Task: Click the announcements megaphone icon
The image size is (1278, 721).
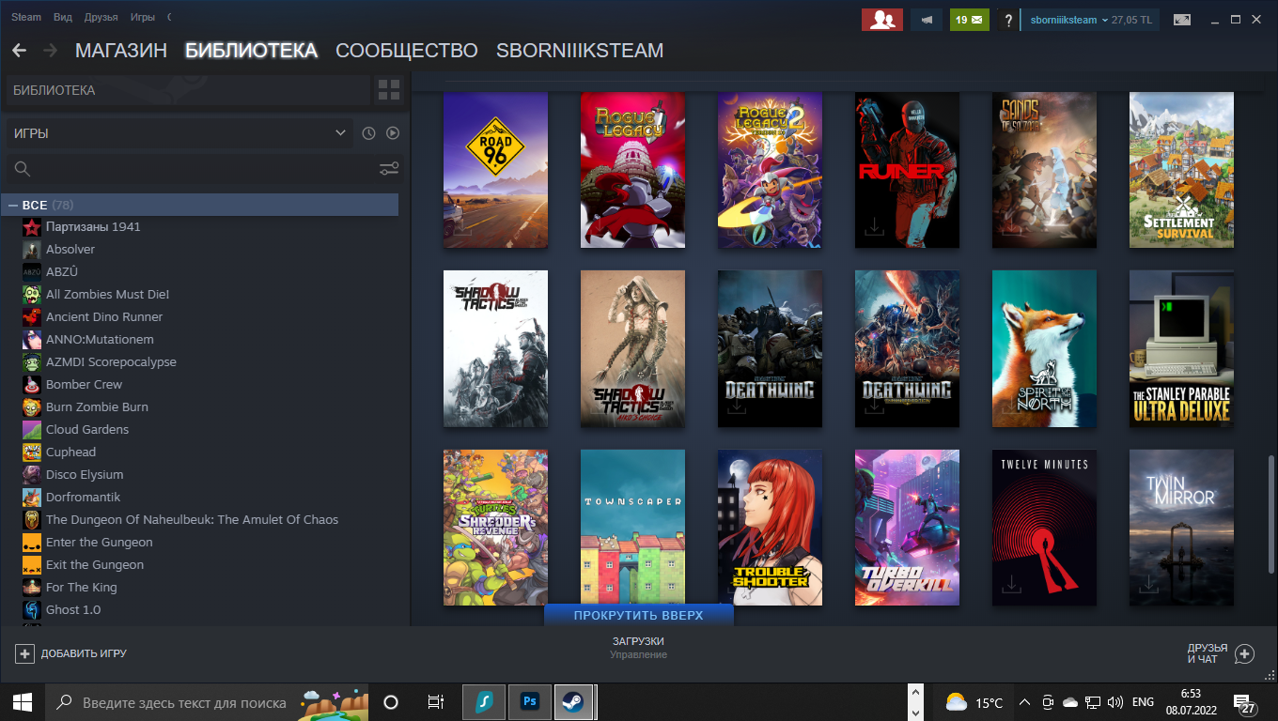Action: tap(927, 20)
